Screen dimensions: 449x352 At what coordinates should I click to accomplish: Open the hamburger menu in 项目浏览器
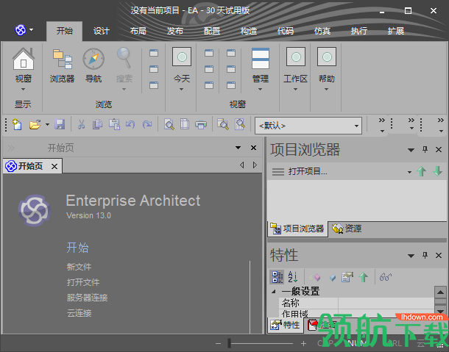pos(277,171)
